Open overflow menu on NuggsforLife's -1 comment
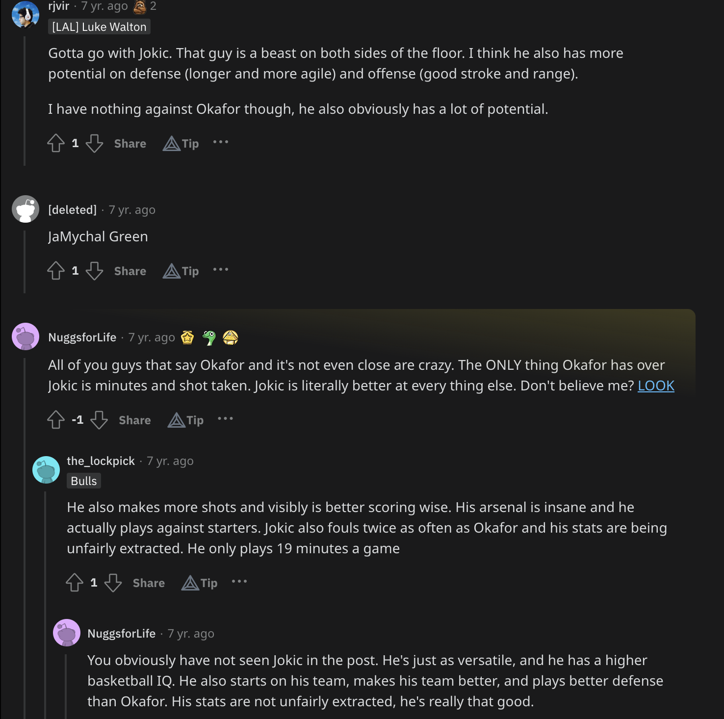The height and width of the screenshot is (719, 724). (225, 419)
